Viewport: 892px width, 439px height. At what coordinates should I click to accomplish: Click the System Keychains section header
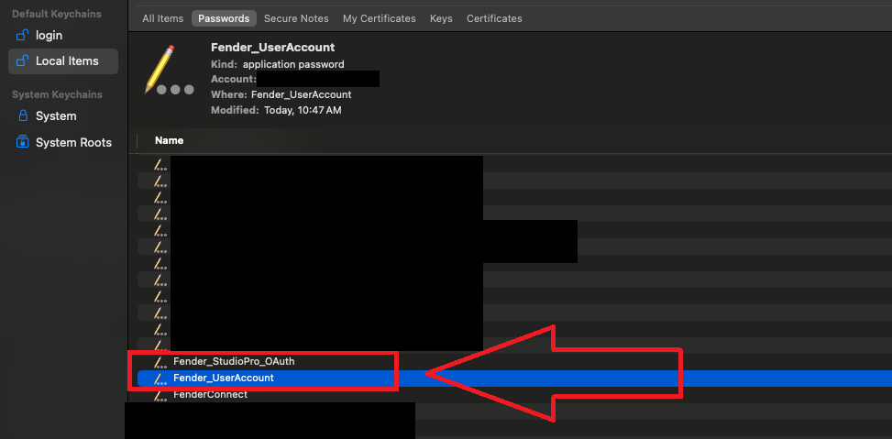(x=57, y=94)
